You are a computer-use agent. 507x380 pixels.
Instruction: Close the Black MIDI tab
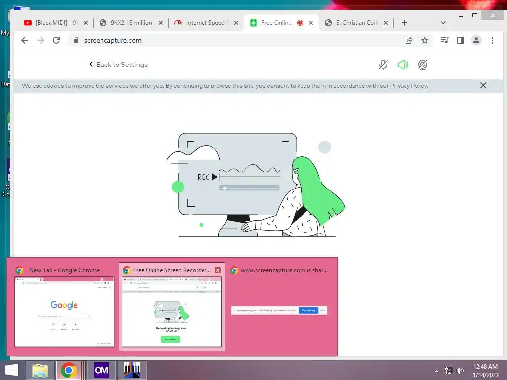(85, 23)
